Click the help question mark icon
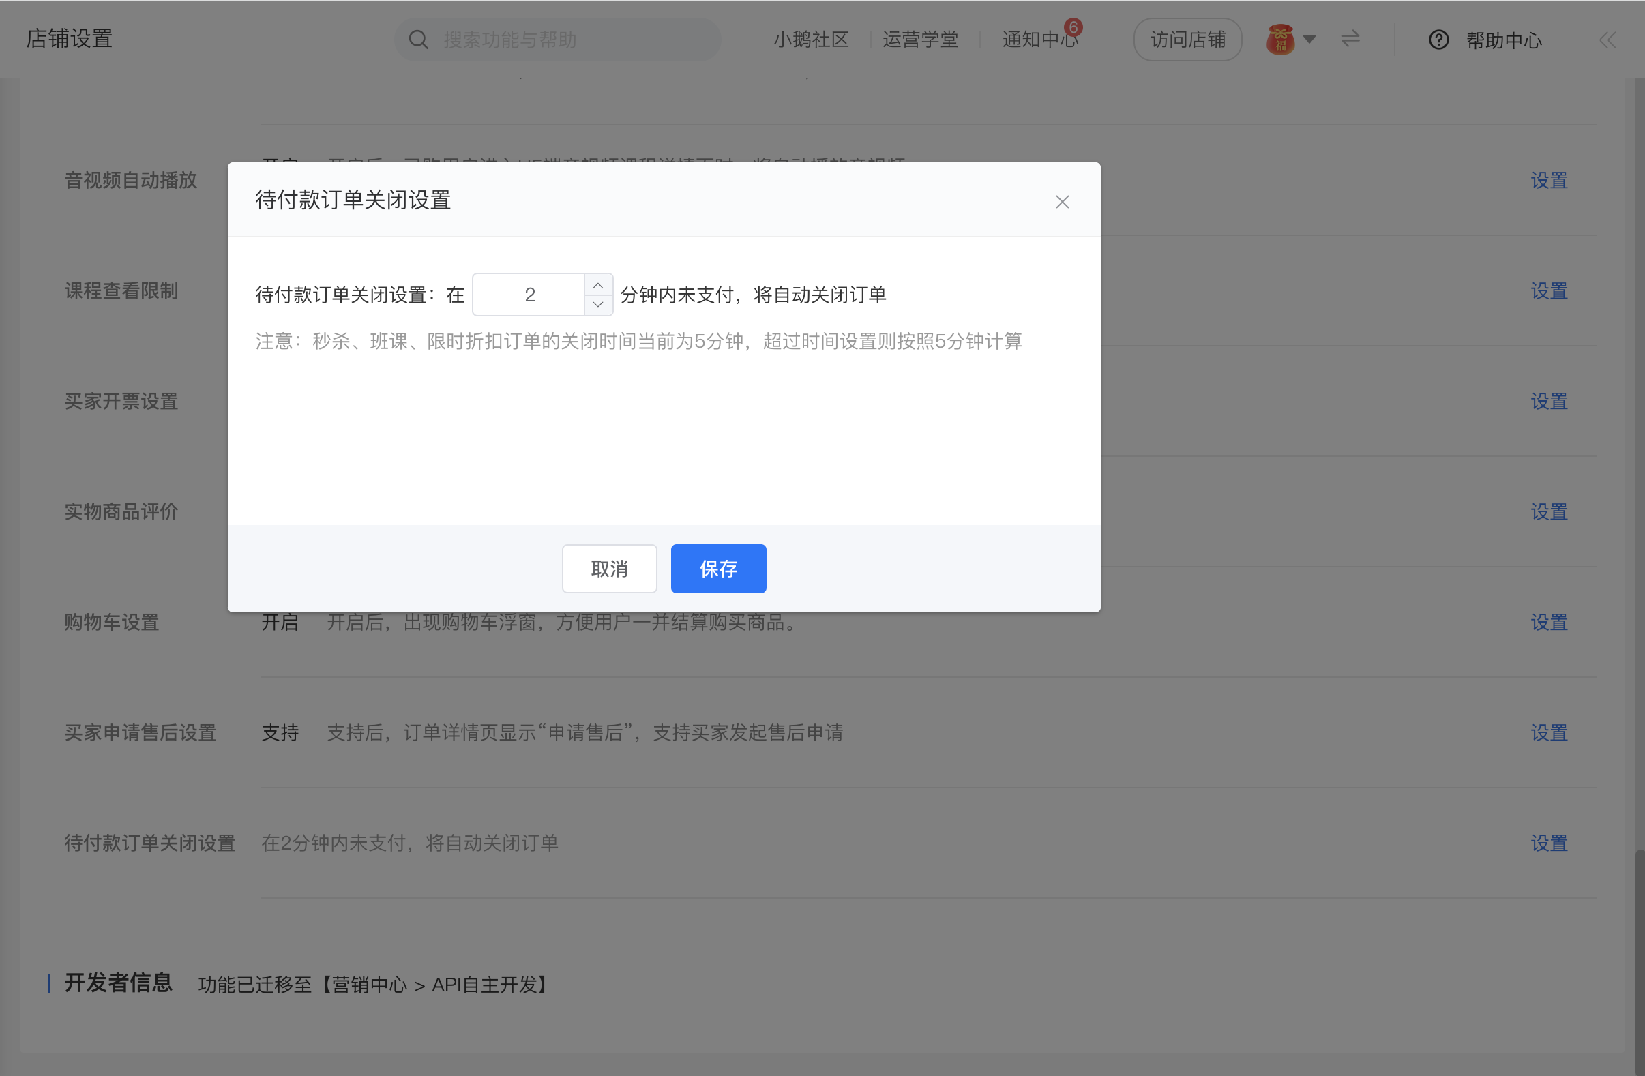Screen dimensions: 1645x1076 point(1438,40)
